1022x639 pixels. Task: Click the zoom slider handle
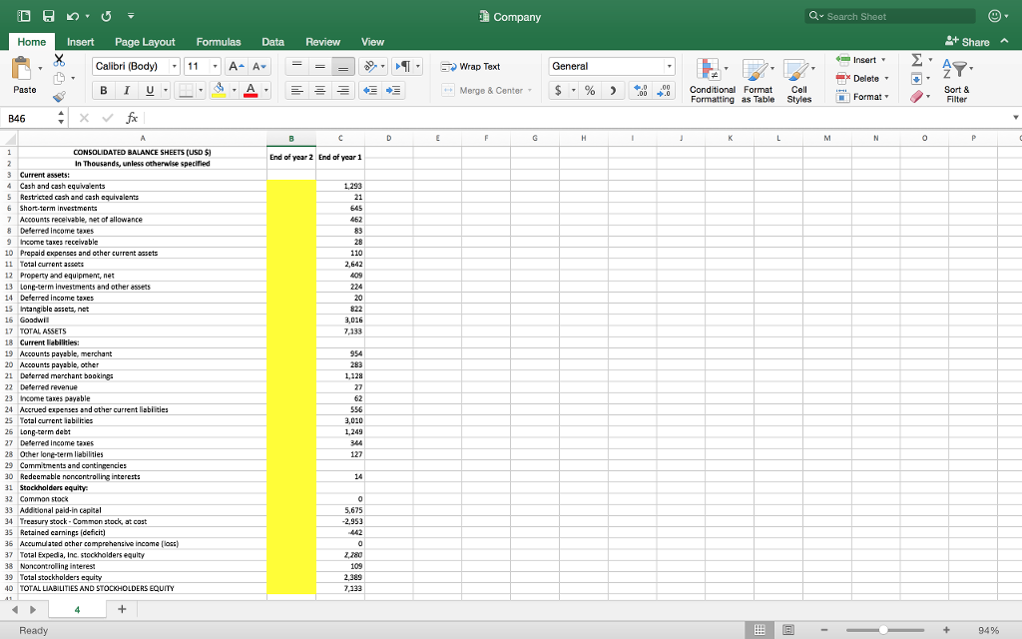coord(883,630)
